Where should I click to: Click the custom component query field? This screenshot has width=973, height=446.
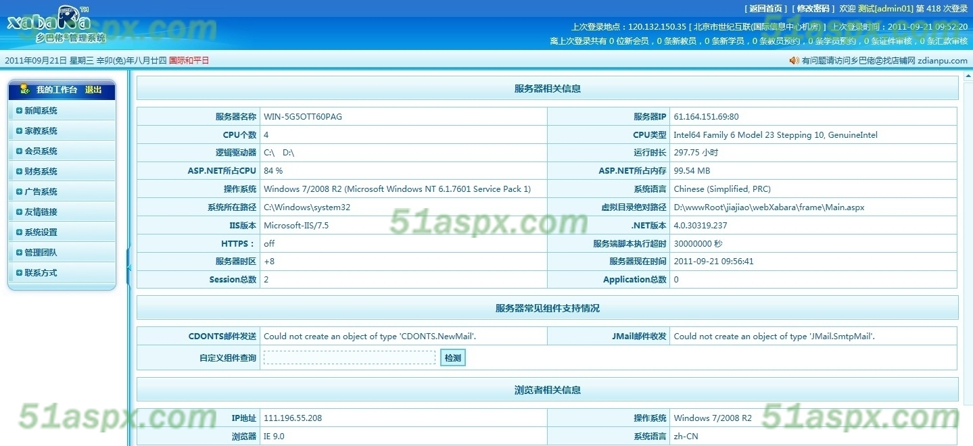[350, 357]
